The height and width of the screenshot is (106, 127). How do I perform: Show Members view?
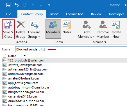[x=53, y=29]
